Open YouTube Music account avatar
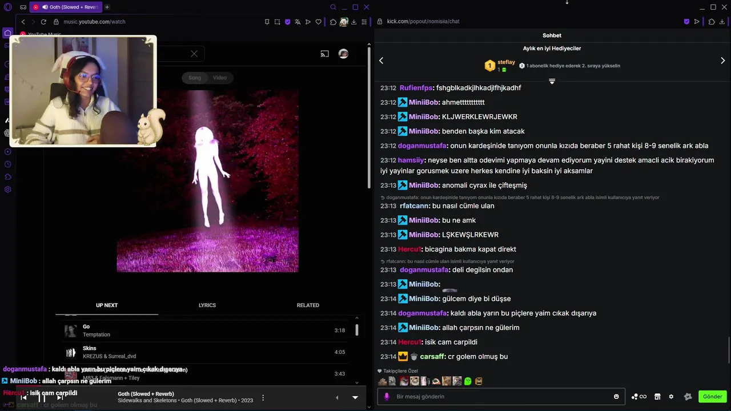Image resolution: width=731 pixels, height=411 pixels. [343, 54]
